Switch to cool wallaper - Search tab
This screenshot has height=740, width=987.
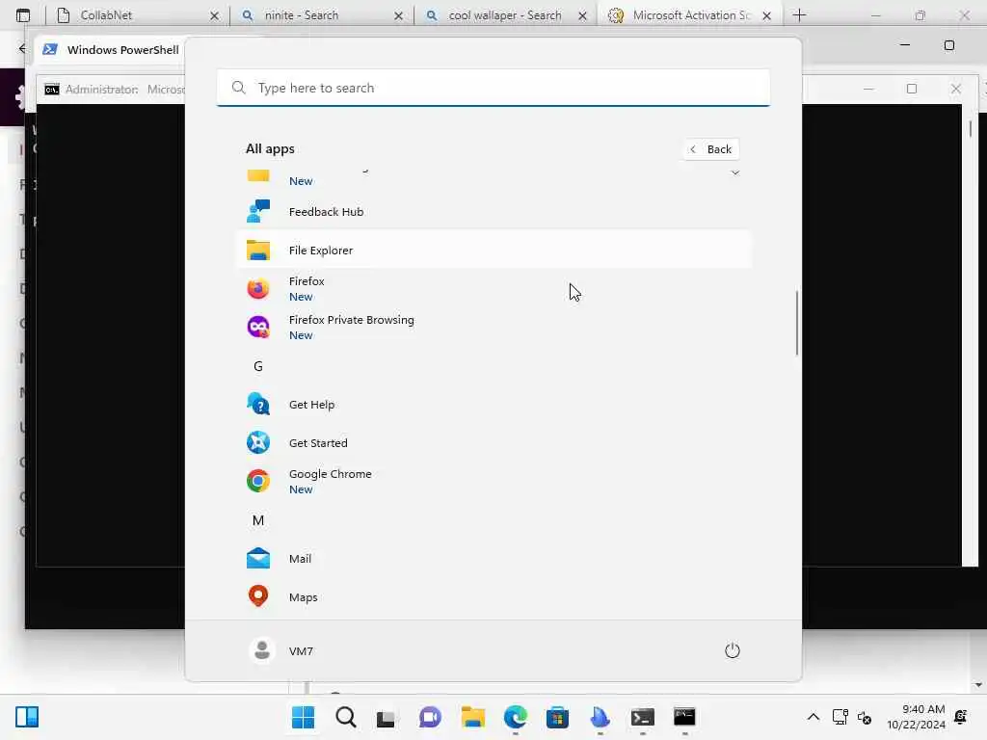(x=505, y=15)
